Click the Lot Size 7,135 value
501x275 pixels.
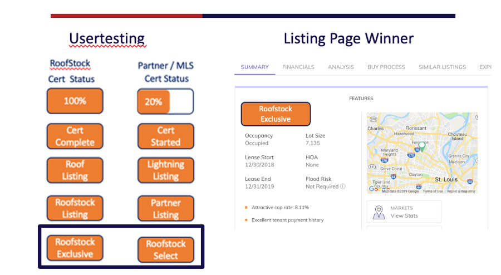(312, 143)
